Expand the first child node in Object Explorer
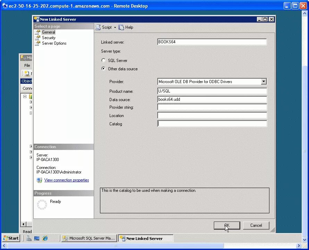 click(31, 102)
